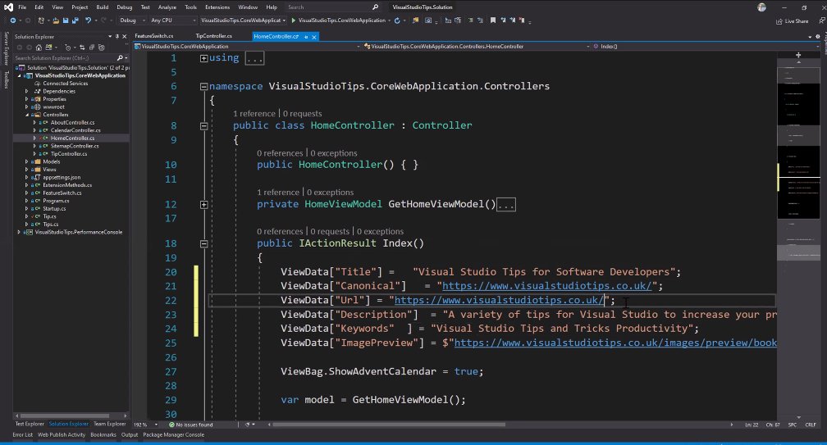Select Startup.cs in Solution Explorer
The image size is (827, 445).
pos(54,208)
